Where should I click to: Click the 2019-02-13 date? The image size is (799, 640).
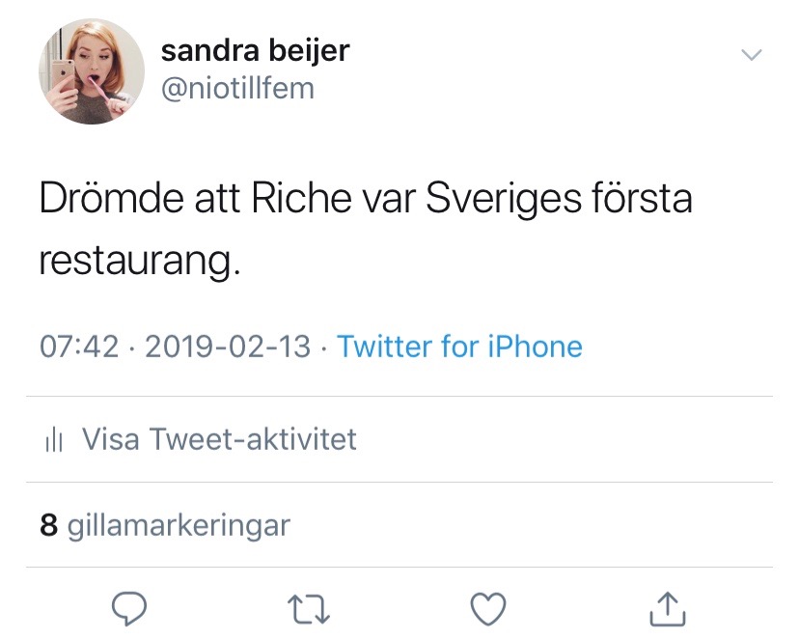pyautogui.click(x=227, y=347)
